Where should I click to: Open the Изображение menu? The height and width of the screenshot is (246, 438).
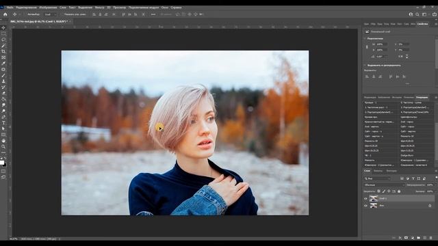(48, 8)
